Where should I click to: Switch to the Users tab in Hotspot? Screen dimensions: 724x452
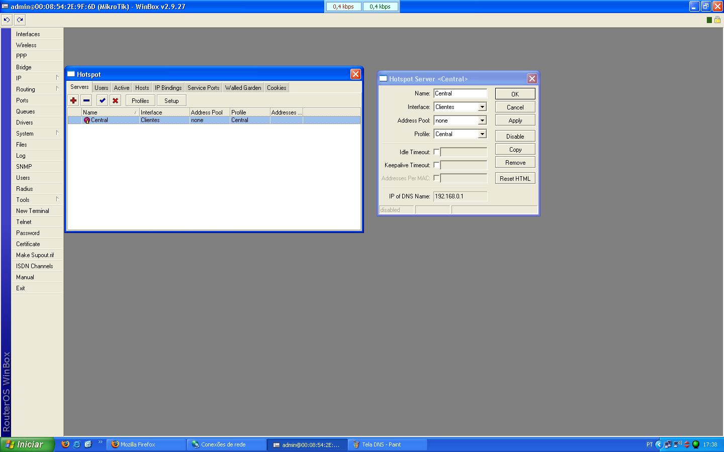tap(102, 88)
